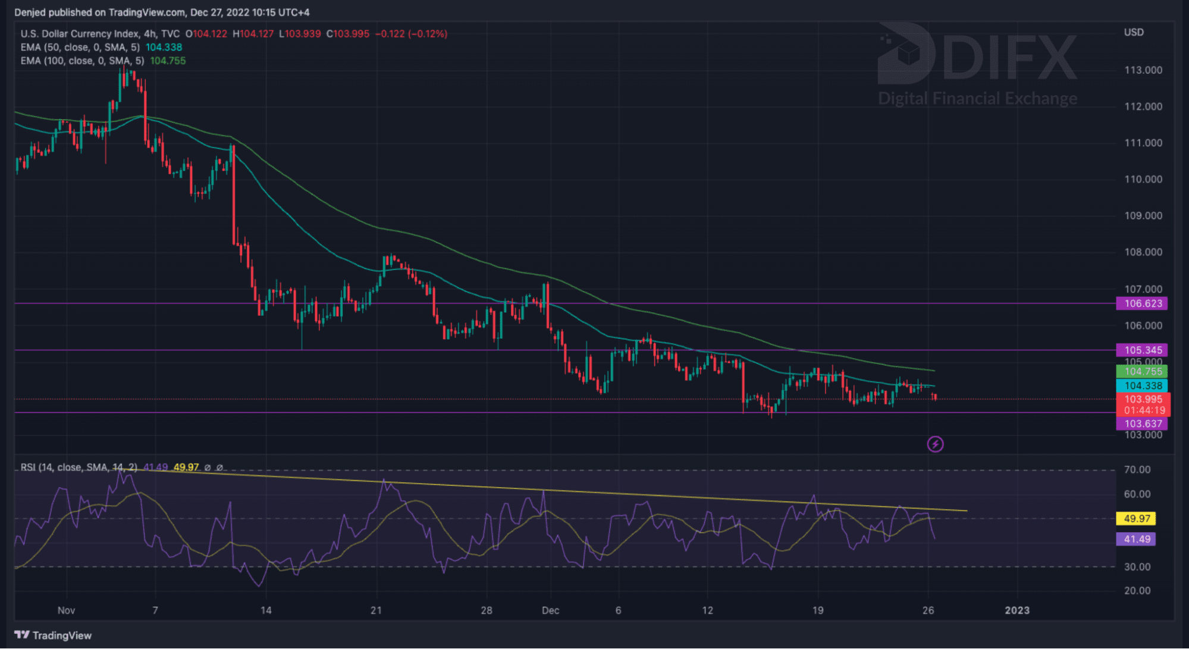Click the 106.623 purple price label
Screen dimensions: 1189x649
click(1142, 303)
